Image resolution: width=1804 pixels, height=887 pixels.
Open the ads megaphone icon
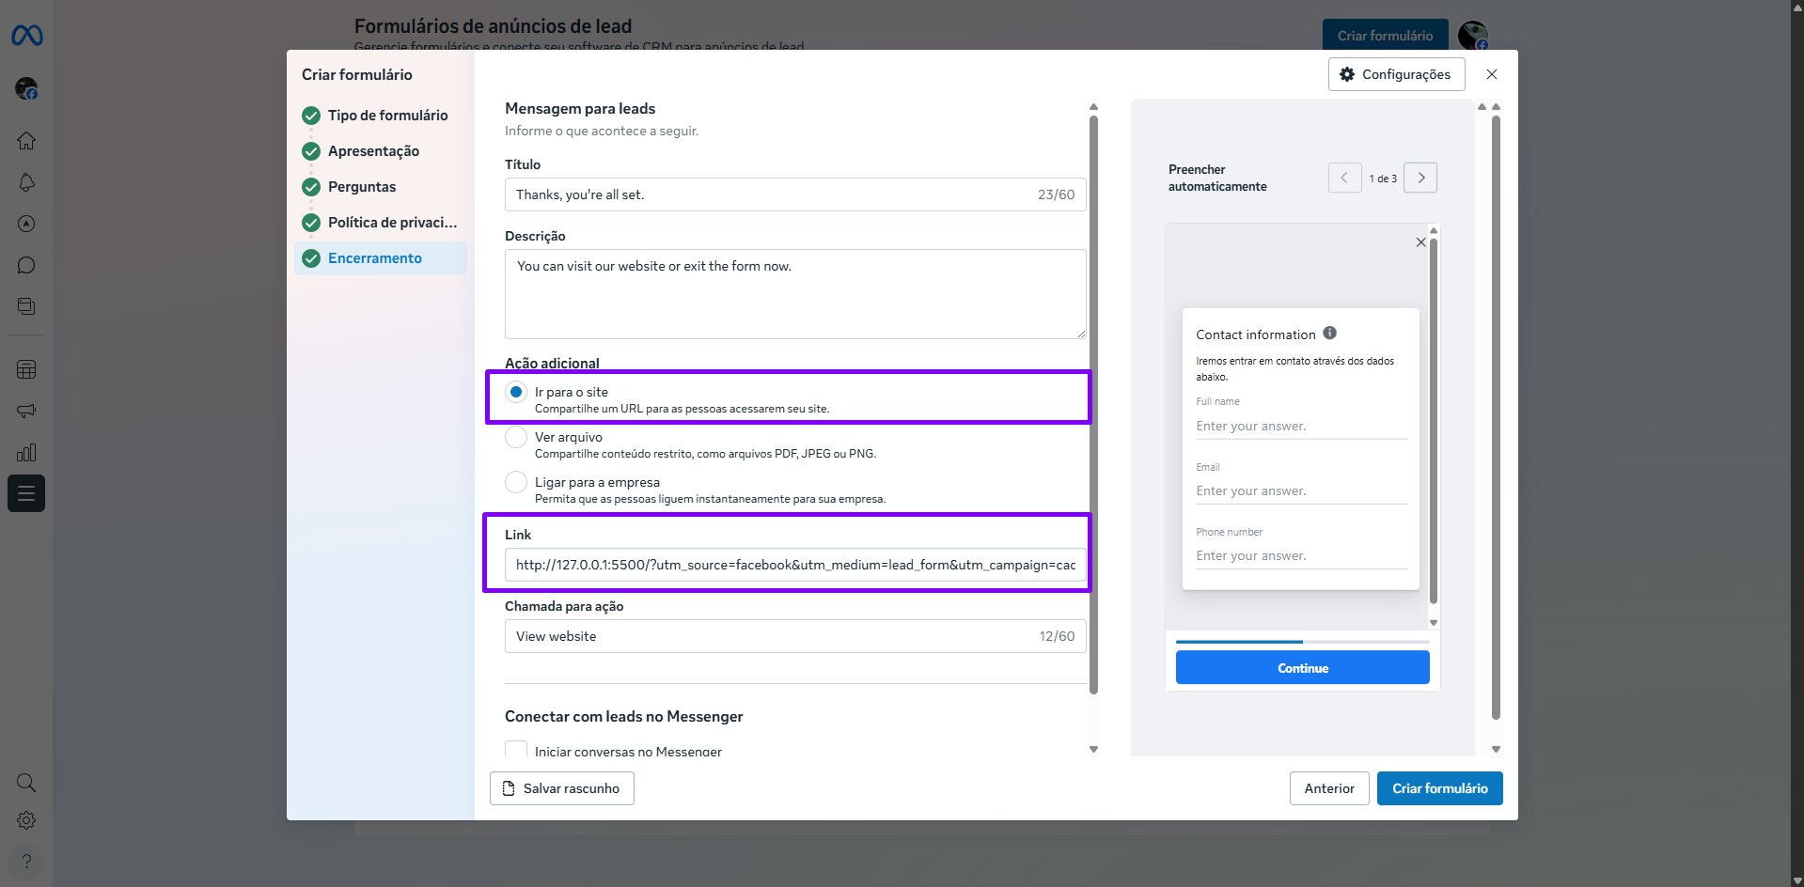point(26,411)
